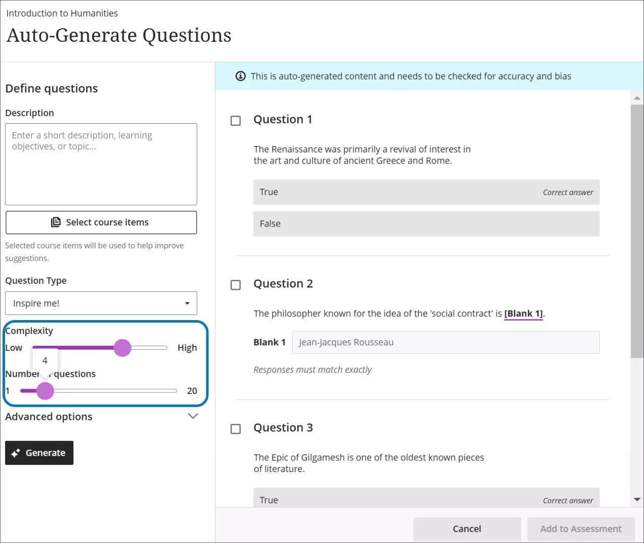
Task: Click the dropdown arrow next to Inspire me!
Action: click(x=187, y=303)
